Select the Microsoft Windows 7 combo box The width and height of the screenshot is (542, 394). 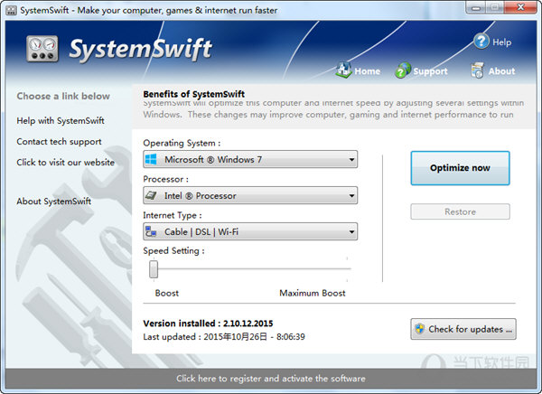250,159
